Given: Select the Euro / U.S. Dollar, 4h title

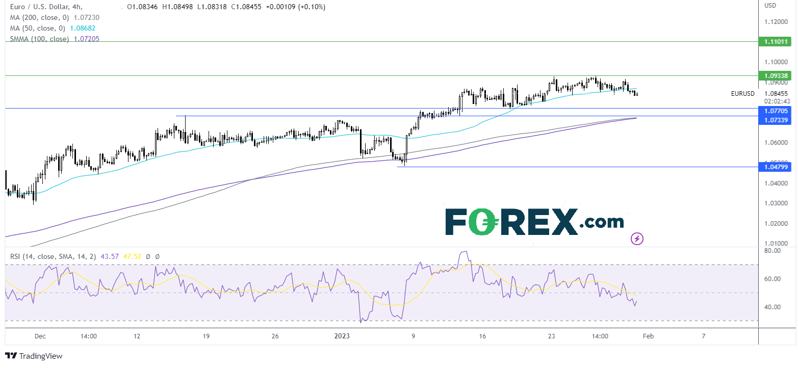Looking at the screenshot, I should (45, 7).
